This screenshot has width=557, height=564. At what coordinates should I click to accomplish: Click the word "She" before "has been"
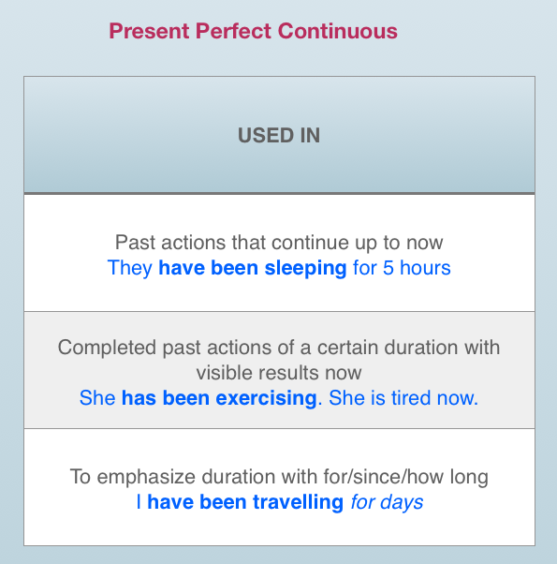click(x=97, y=398)
